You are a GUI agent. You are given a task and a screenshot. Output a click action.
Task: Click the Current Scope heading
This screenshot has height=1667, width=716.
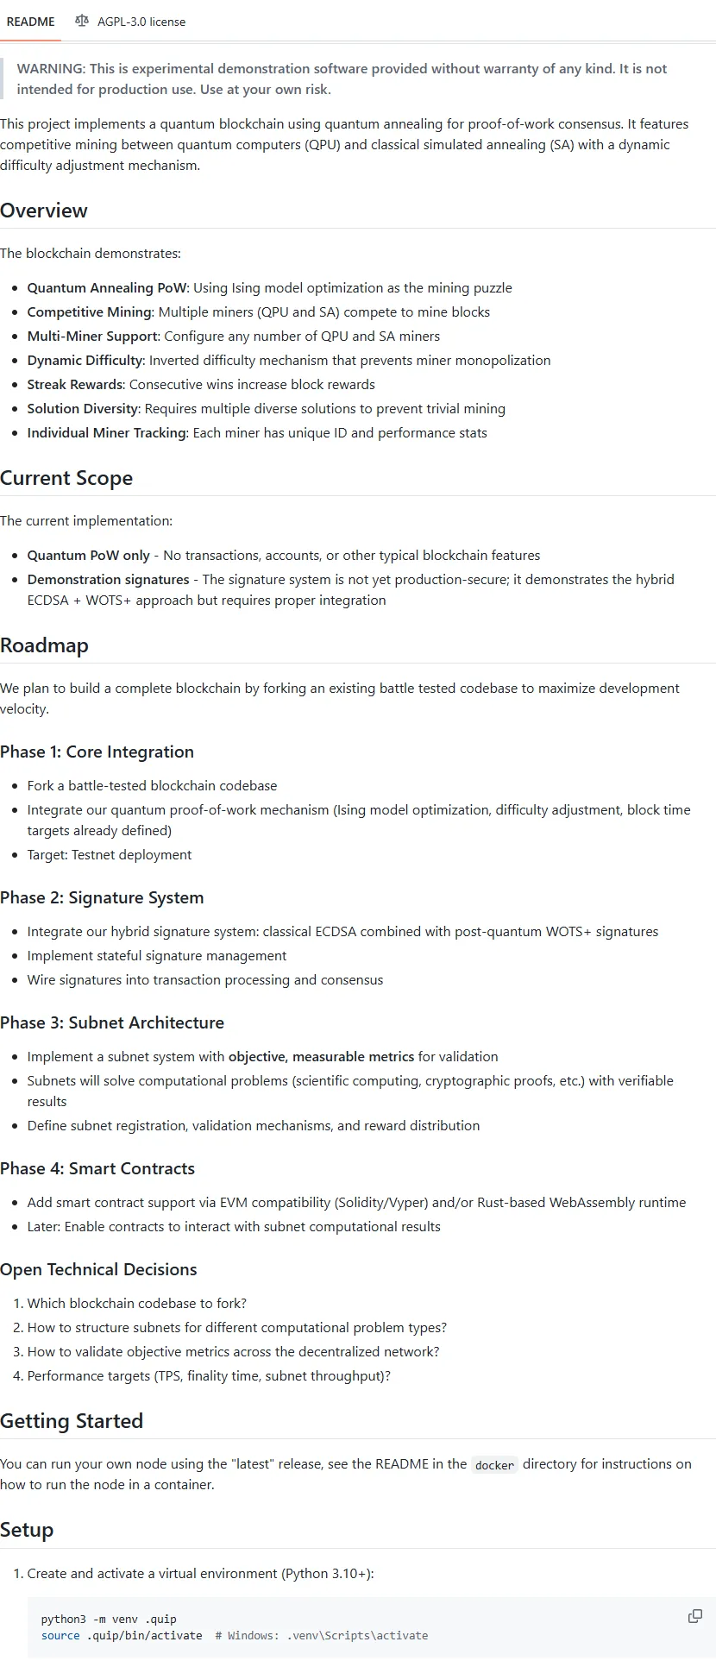click(x=66, y=478)
